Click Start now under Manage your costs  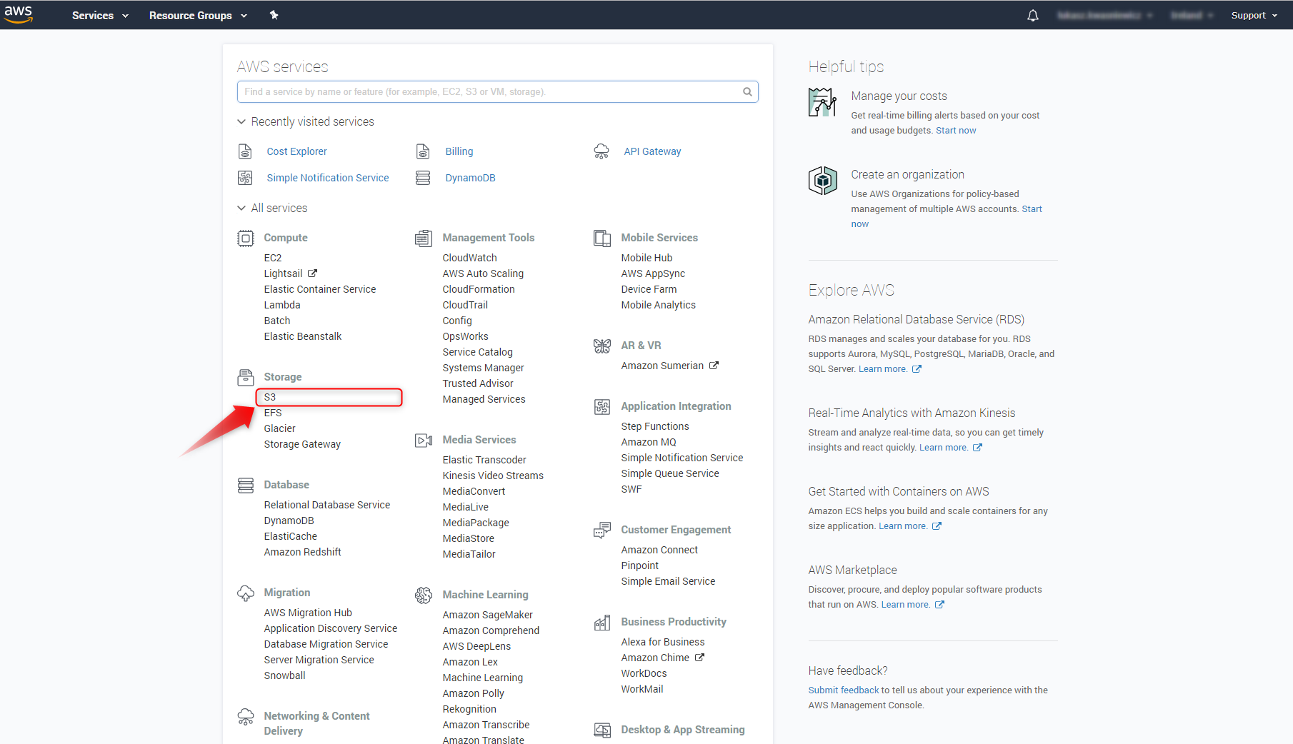(x=956, y=130)
